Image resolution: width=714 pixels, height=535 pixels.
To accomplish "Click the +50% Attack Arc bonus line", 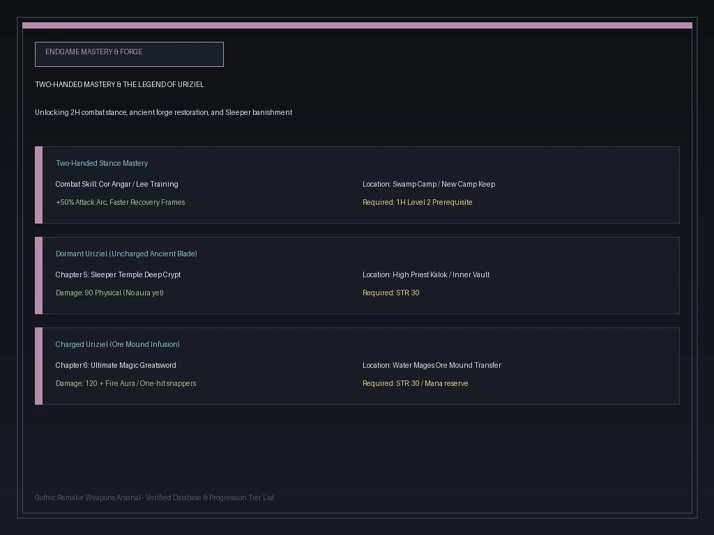I will click(x=120, y=203).
